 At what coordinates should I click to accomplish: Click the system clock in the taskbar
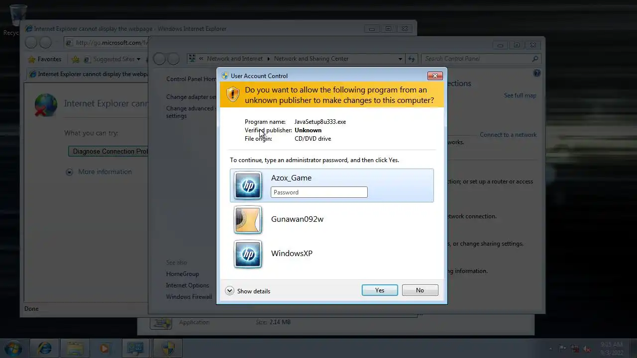pyautogui.click(x=611, y=348)
